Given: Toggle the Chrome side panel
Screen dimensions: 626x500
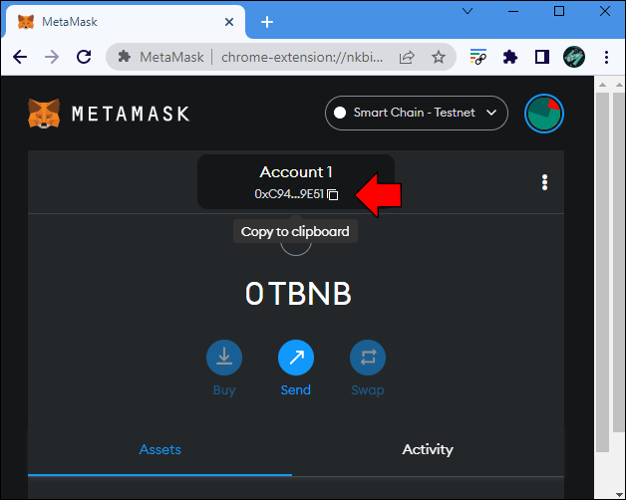Looking at the screenshot, I should 542,57.
